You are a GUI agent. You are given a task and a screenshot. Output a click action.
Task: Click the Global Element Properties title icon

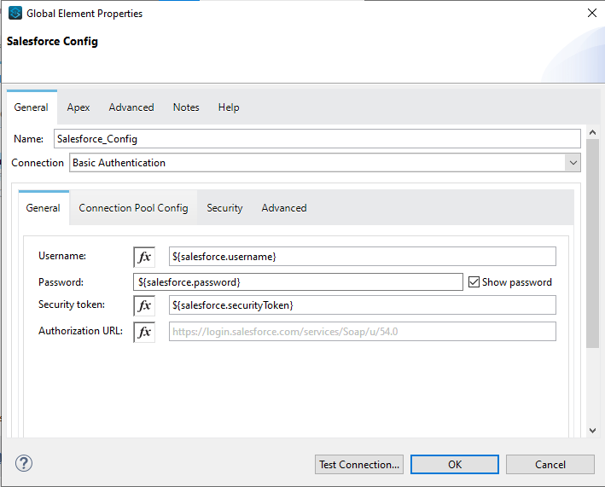(15, 13)
